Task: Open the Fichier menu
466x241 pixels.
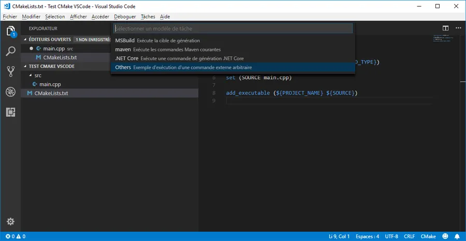Action: click(10, 17)
